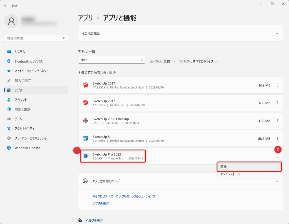Screen dimensions: 289x224
Task: Click search magnifier in app list box
Action: [x=142, y=60]
